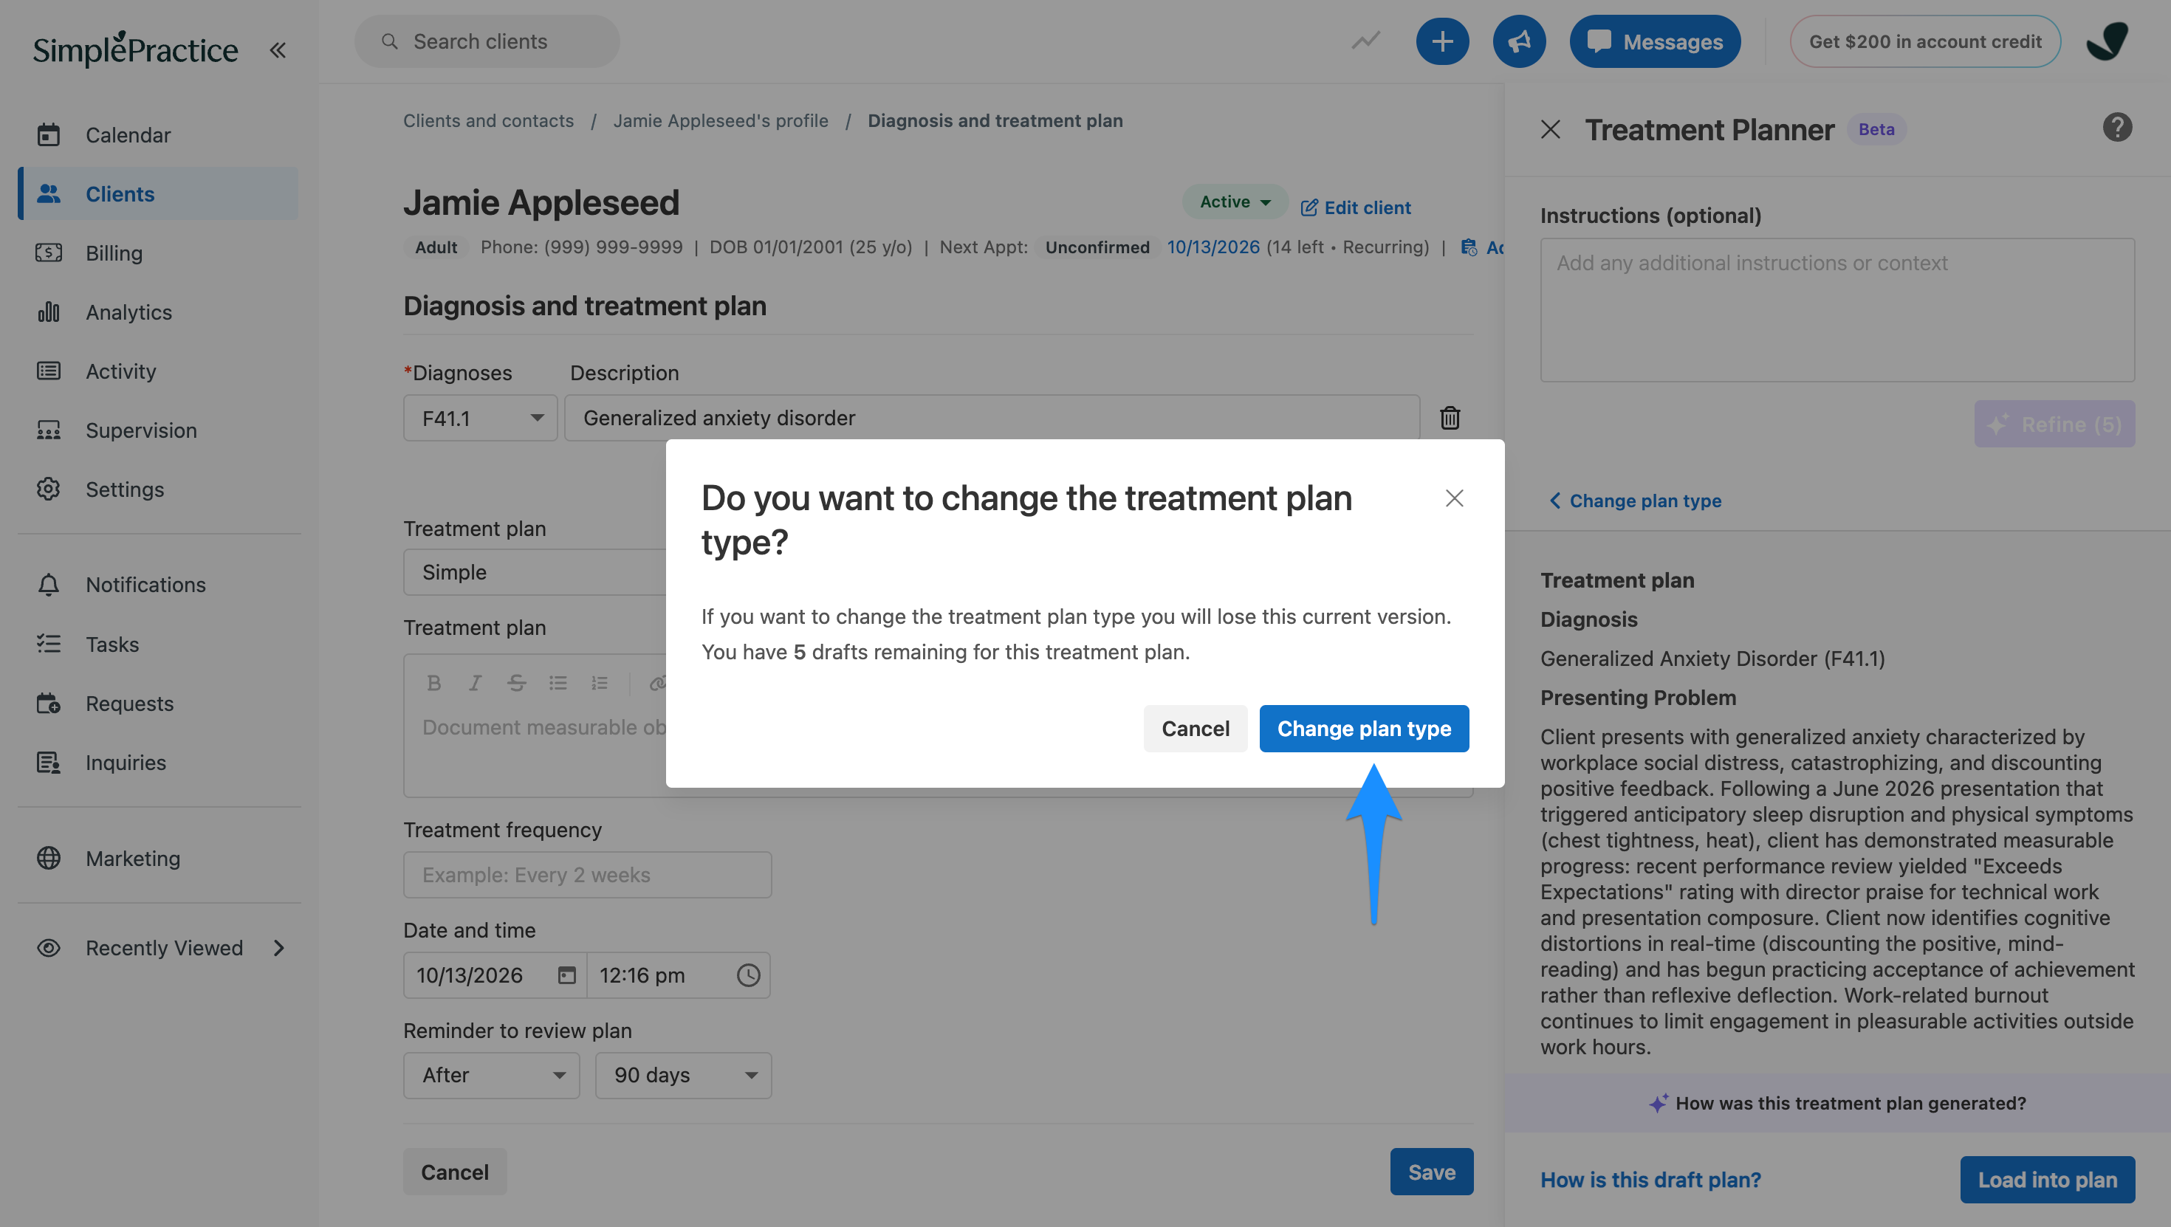The width and height of the screenshot is (2171, 1227).
Task: Confirm with Change plan type button
Action: click(x=1364, y=728)
